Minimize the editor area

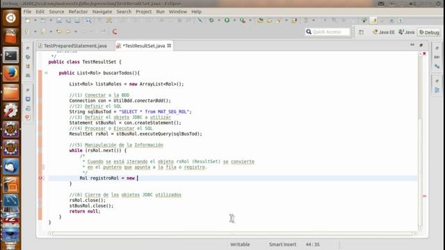click(412, 45)
